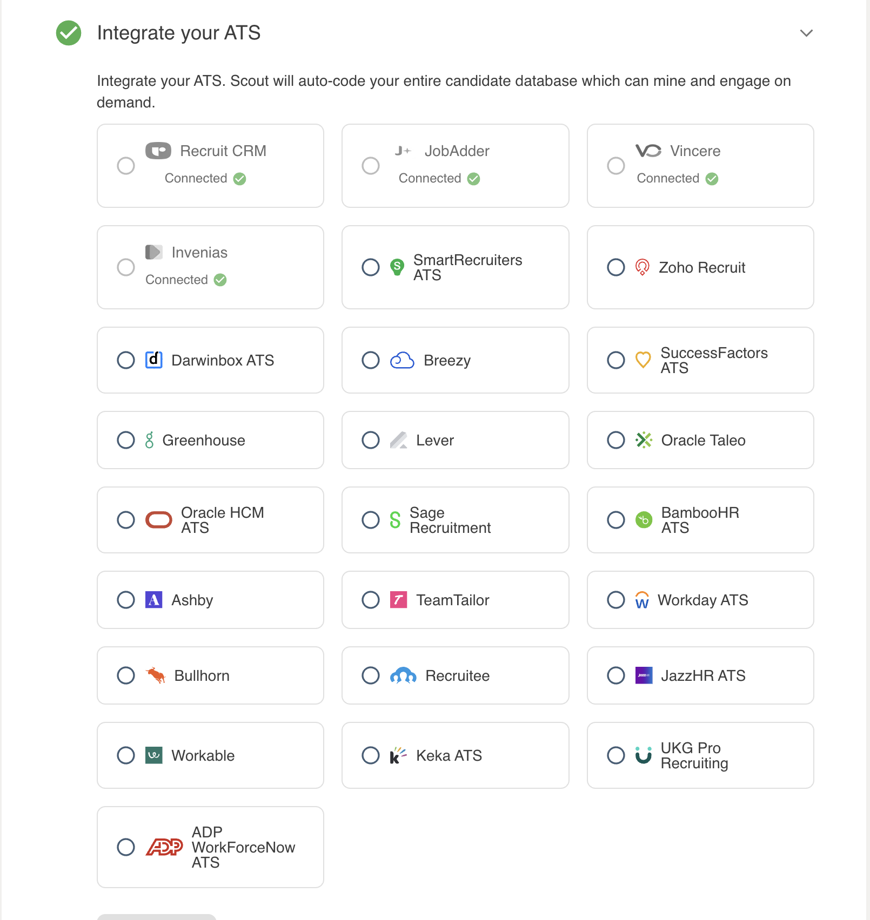Click the green completed checkmark beside the heading

click(69, 33)
